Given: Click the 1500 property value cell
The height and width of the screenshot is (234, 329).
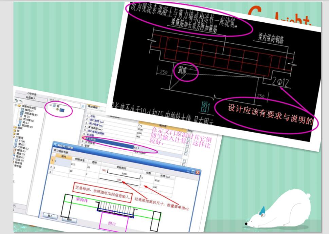Looking at the screenshot, I should 140,130.
